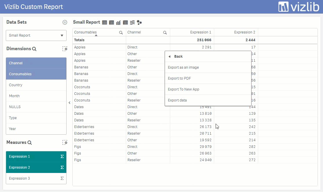Screen dimensions: 323x192
Task: Collapse the left selection panel
Action: pos(69,103)
